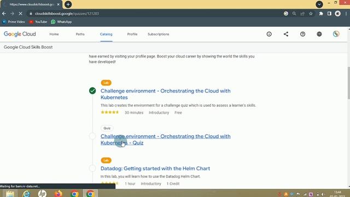
Task: Bookmark this page with the star icon
Action: tap(311, 14)
